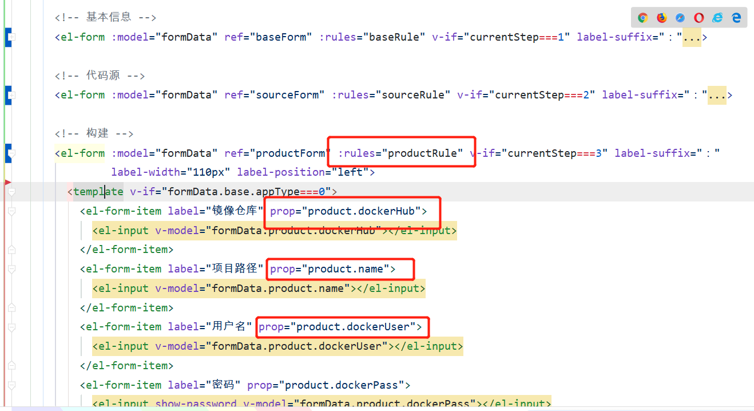Place cursor on :rules="baseRule" attribute
754x411 pixels.
pyautogui.click(x=372, y=38)
